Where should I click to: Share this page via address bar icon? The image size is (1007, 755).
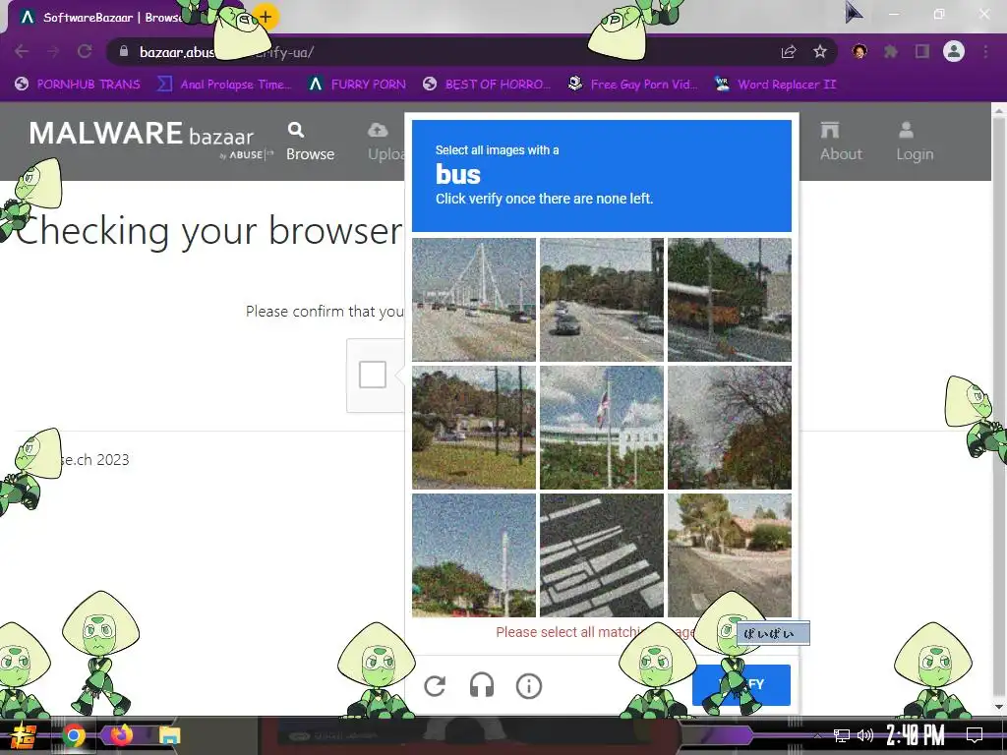[x=789, y=51]
